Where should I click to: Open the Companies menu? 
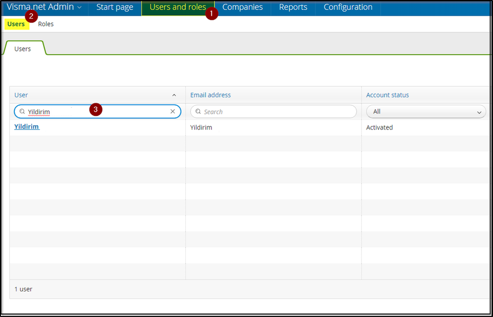243,7
